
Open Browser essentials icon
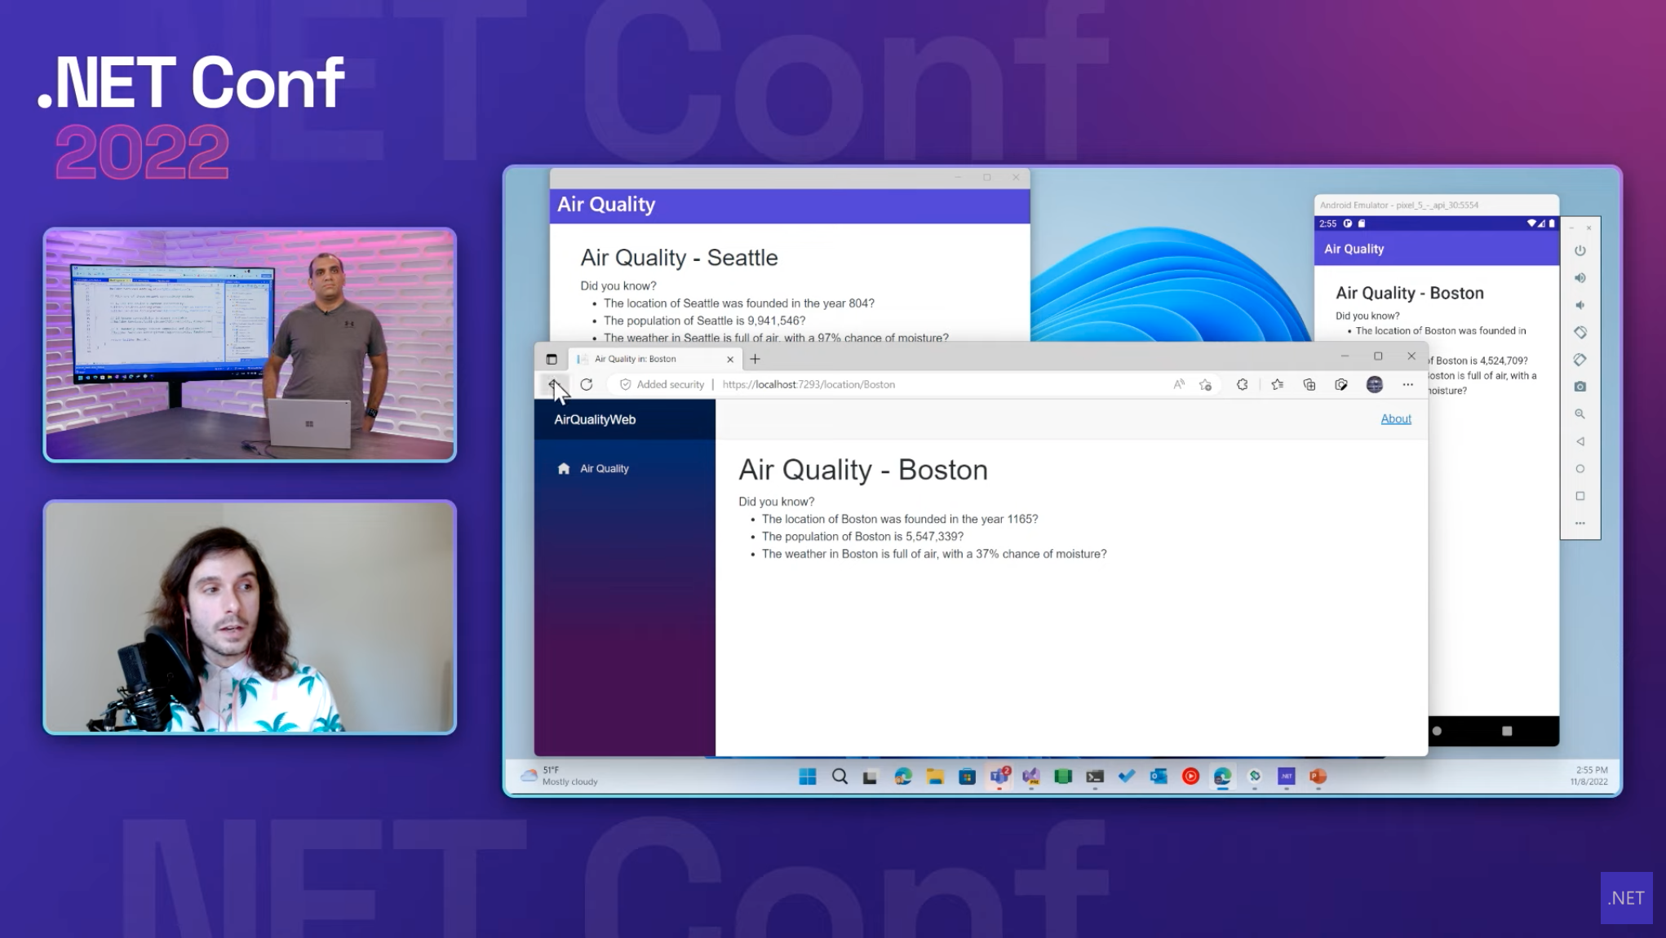pos(1341,384)
